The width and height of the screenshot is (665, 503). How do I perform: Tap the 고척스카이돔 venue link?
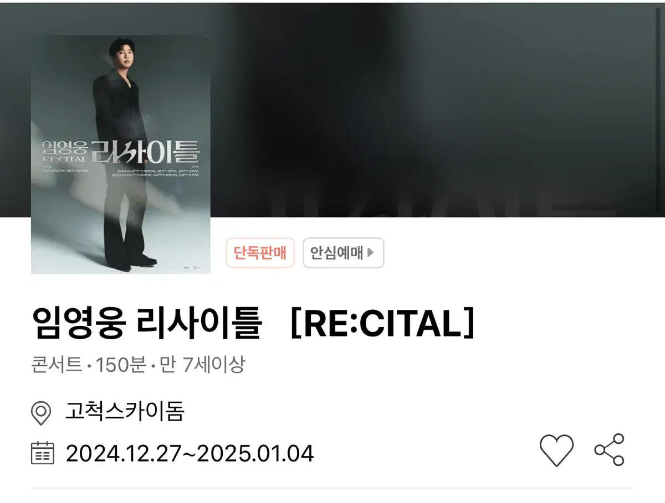pyautogui.click(x=125, y=412)
